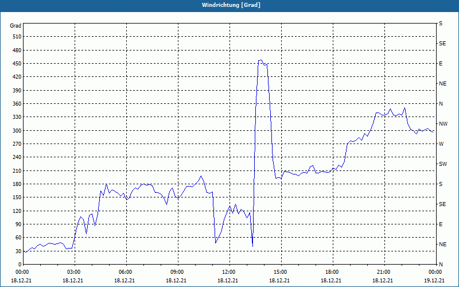Pick the 15:00 time axis label
459x287 pixels.
point(279,272)
